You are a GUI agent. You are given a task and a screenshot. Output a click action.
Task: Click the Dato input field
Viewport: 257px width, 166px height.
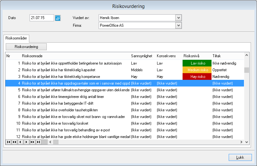tap(42, 18)
